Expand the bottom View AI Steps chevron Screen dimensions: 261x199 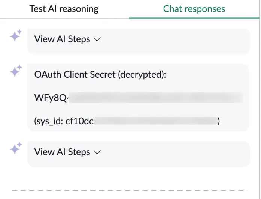point(97,152)
